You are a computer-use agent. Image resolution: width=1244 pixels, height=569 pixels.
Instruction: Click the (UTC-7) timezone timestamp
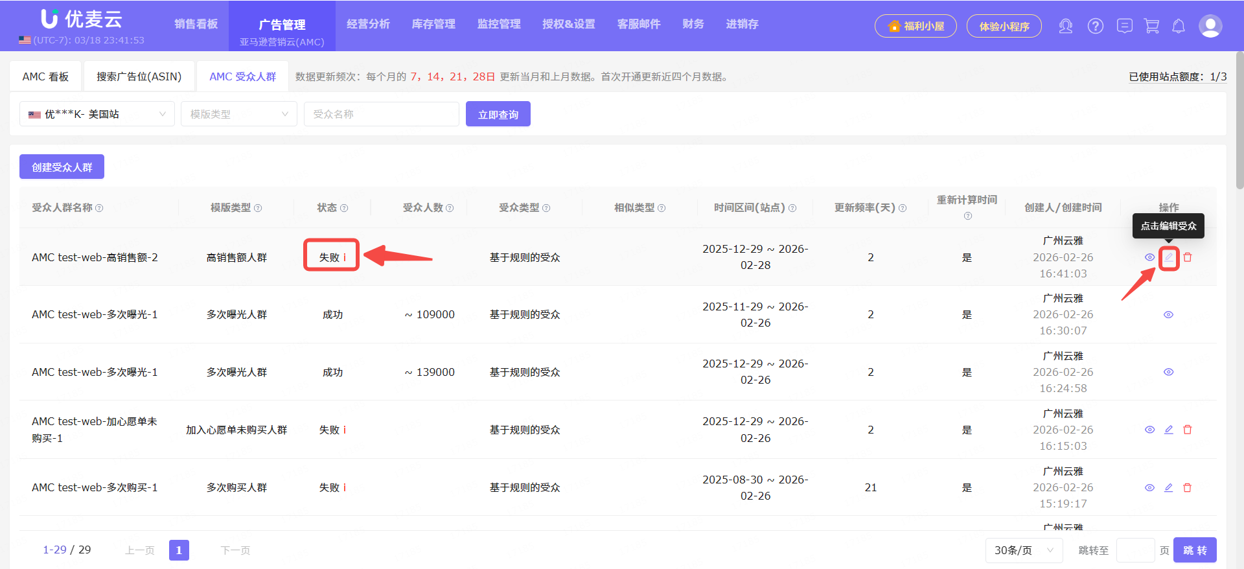coord(88,40)
